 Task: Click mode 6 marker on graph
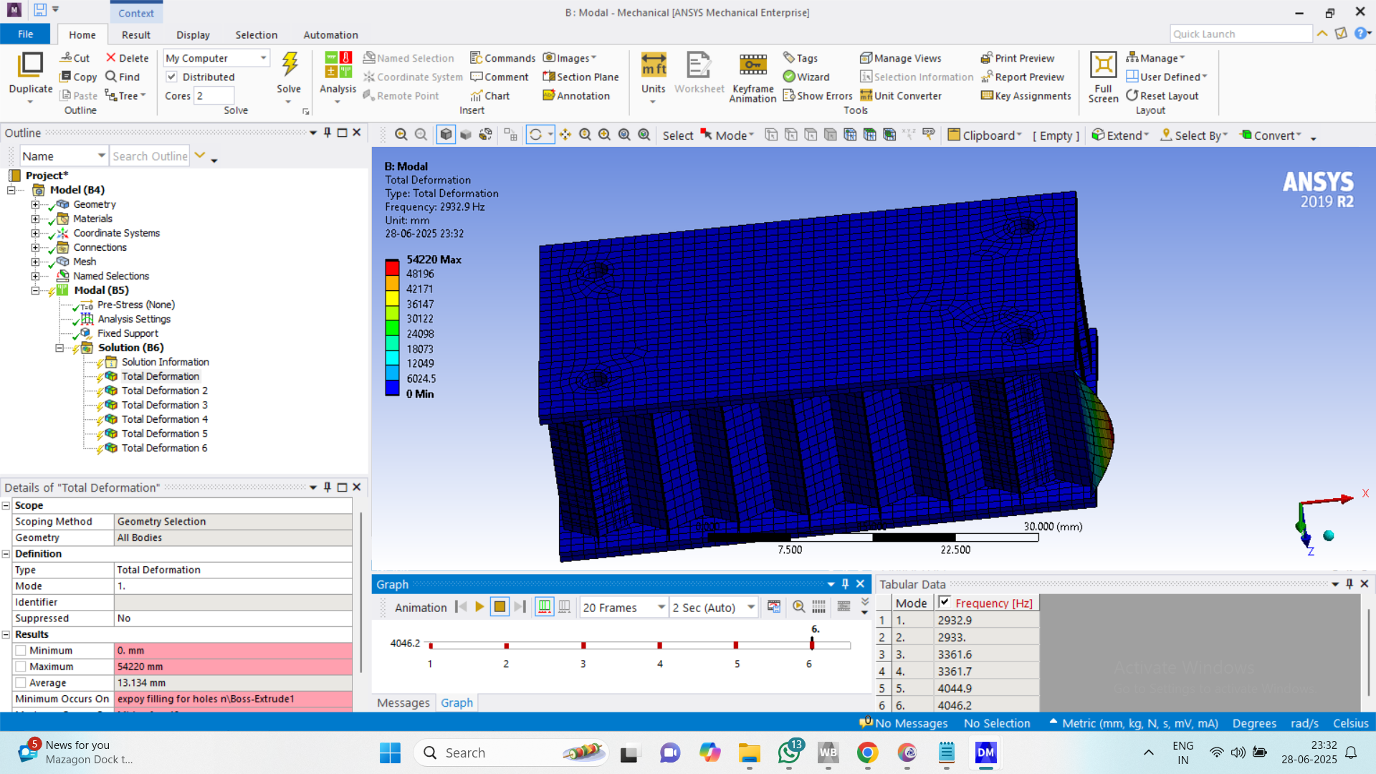(x=812, y=644)
